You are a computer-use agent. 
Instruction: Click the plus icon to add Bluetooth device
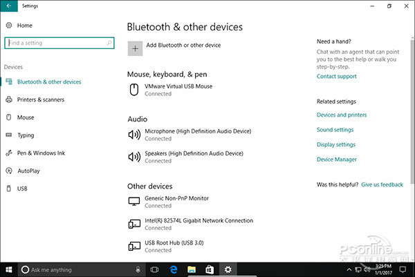(x=135, y=47)
